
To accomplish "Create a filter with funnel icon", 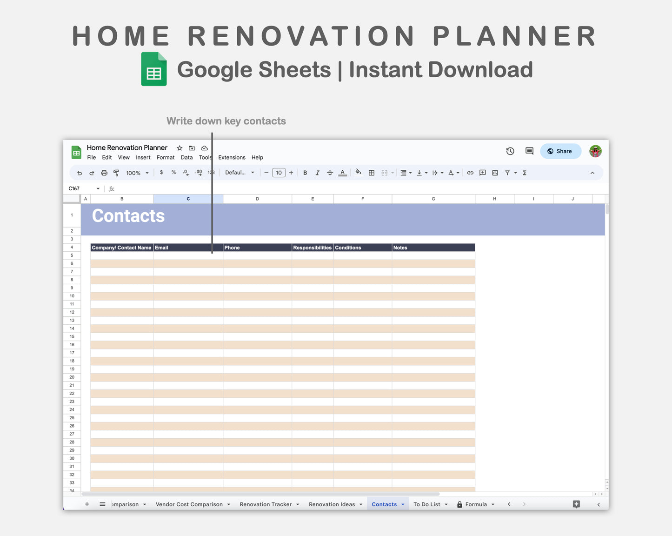I will 507,173.
